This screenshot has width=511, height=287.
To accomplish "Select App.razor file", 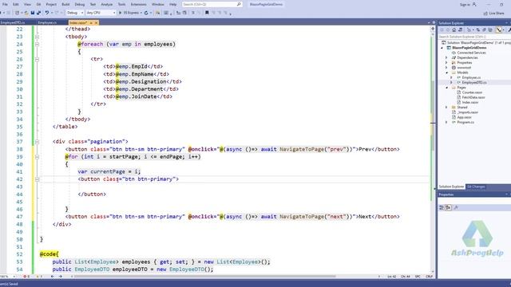I will pos(464,117).
